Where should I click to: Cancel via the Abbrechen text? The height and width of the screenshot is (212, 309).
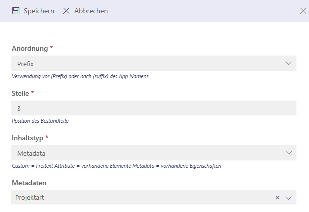point(91,11)
